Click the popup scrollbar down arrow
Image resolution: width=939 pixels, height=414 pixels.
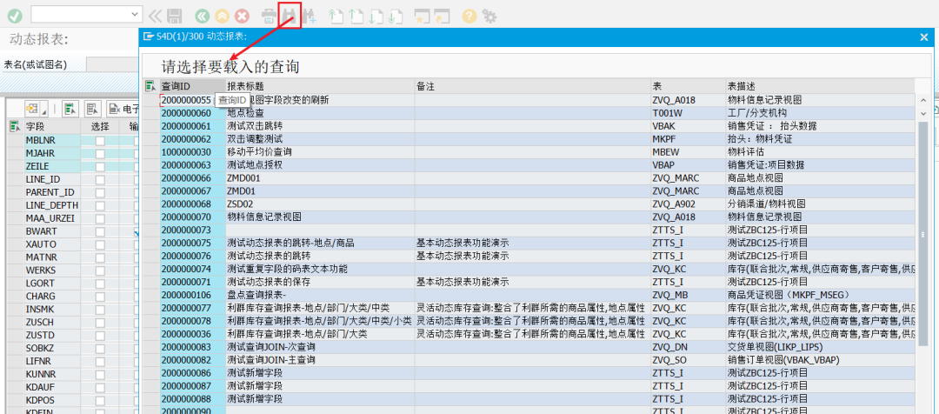pos(922,112)
